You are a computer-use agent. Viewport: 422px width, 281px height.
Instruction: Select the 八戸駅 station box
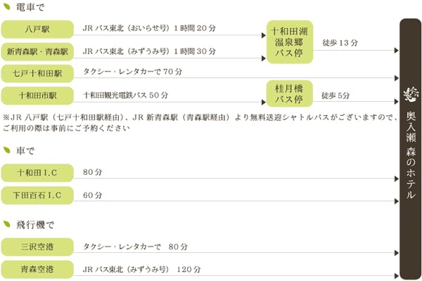pos(38,30)
